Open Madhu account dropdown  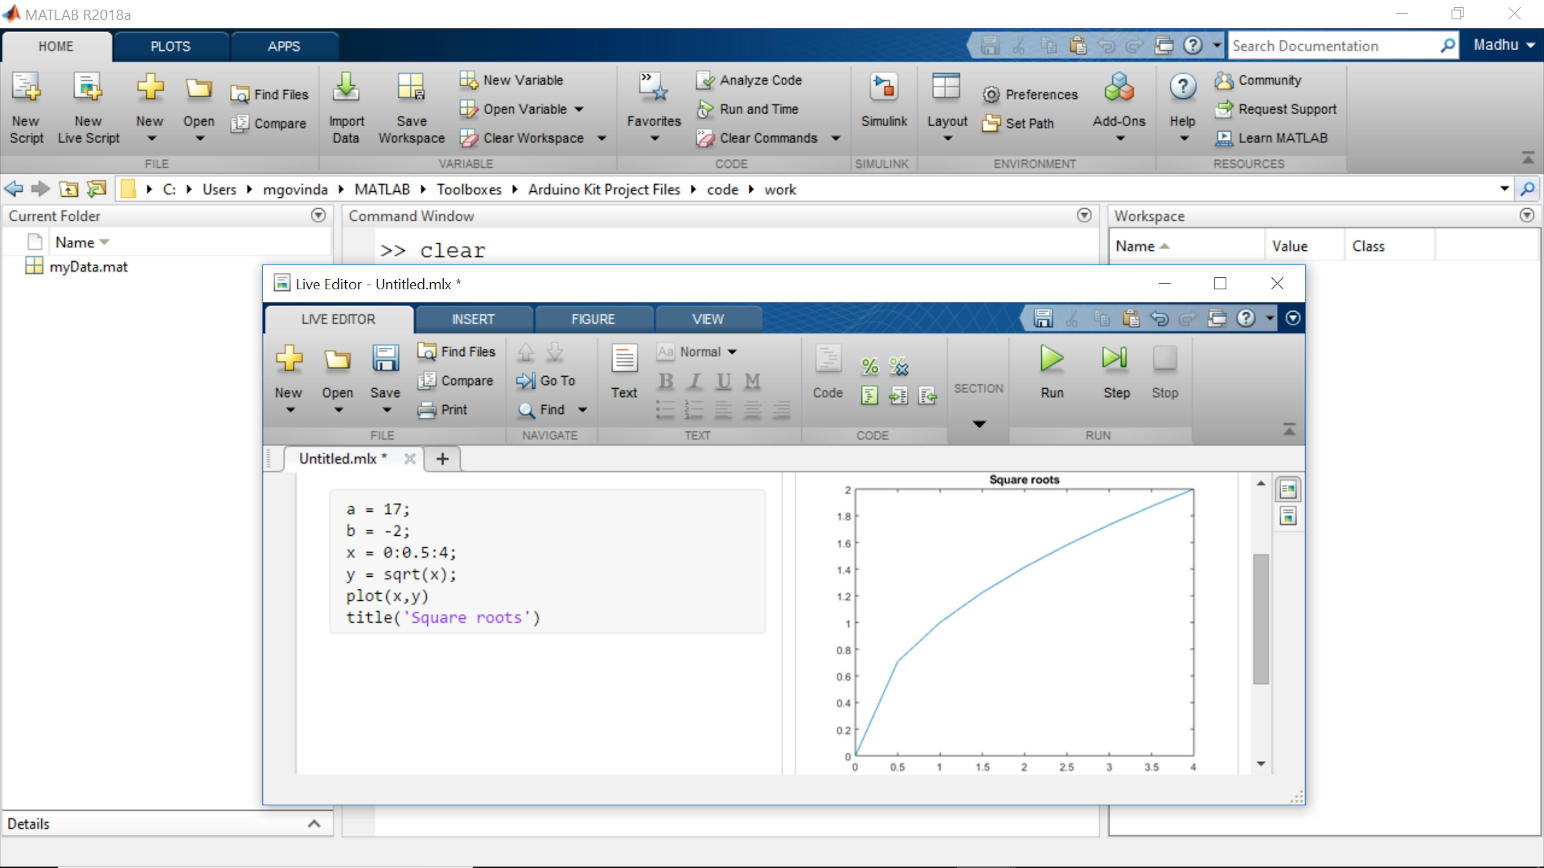pyautogui.click(x=1504, y=45)
